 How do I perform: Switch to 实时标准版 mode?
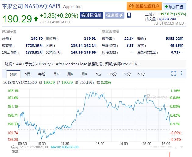(91, 15)
